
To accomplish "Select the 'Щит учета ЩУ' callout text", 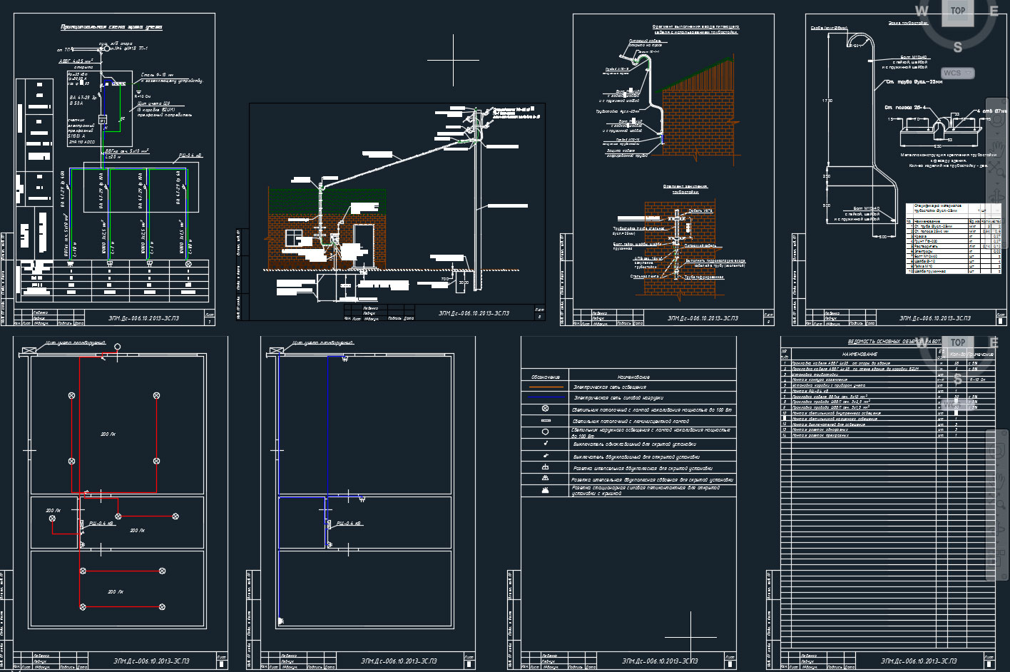I will [x=153, y=103].
